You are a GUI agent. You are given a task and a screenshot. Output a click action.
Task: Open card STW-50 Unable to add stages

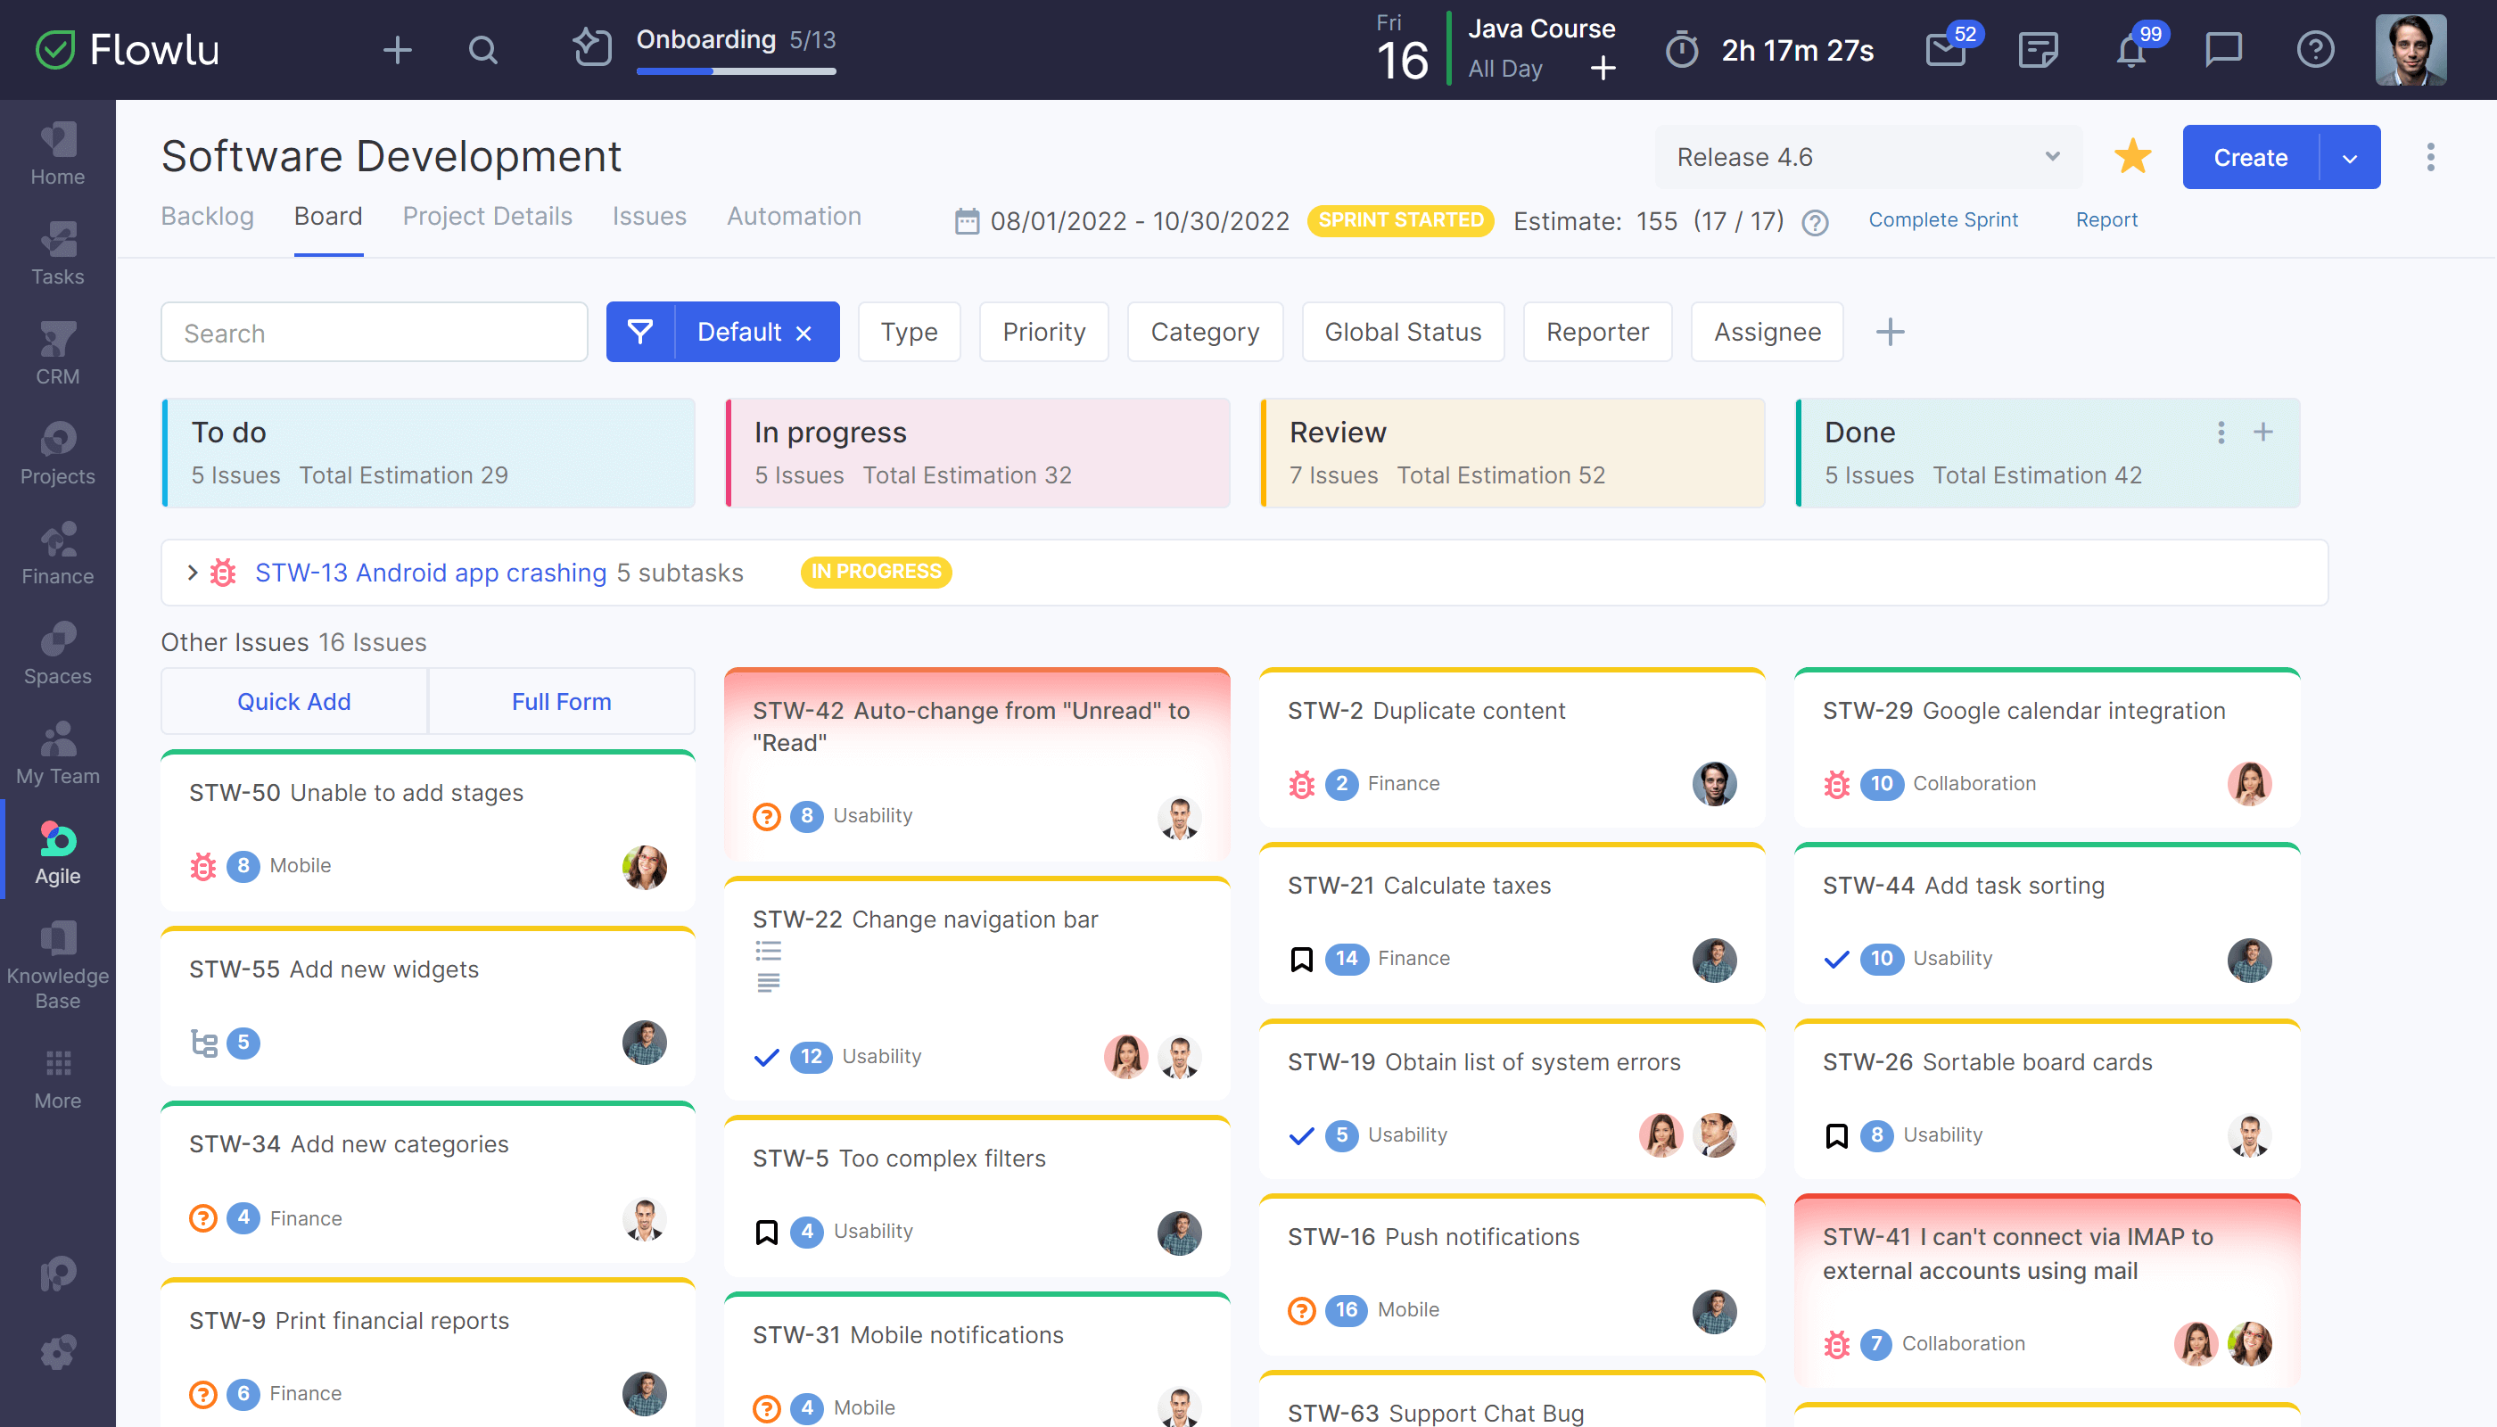click(428, 831)
